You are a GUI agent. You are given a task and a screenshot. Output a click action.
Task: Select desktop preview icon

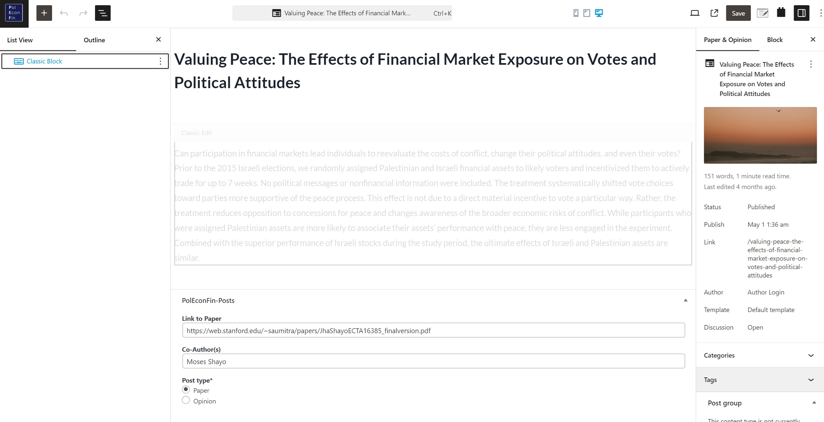(599, 13)
